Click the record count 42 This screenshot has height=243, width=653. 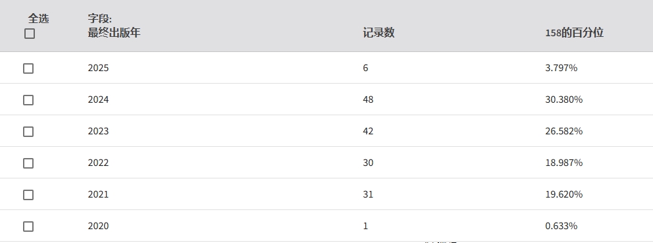pos(368,131)
